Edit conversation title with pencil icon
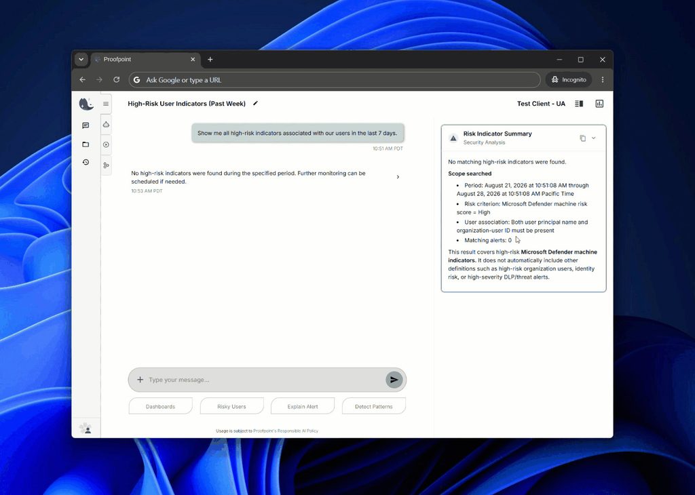The height and width of the screenshot is (495, 695). click(x=255, y=104)
